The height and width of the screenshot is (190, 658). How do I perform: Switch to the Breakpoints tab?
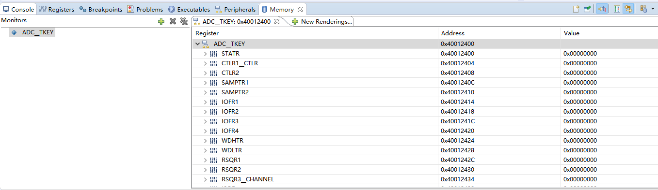[x=101, y=9]
